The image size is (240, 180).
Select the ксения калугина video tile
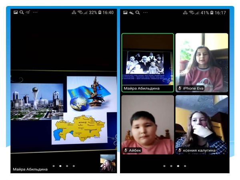pyautogui.click(x=202, y=124)
